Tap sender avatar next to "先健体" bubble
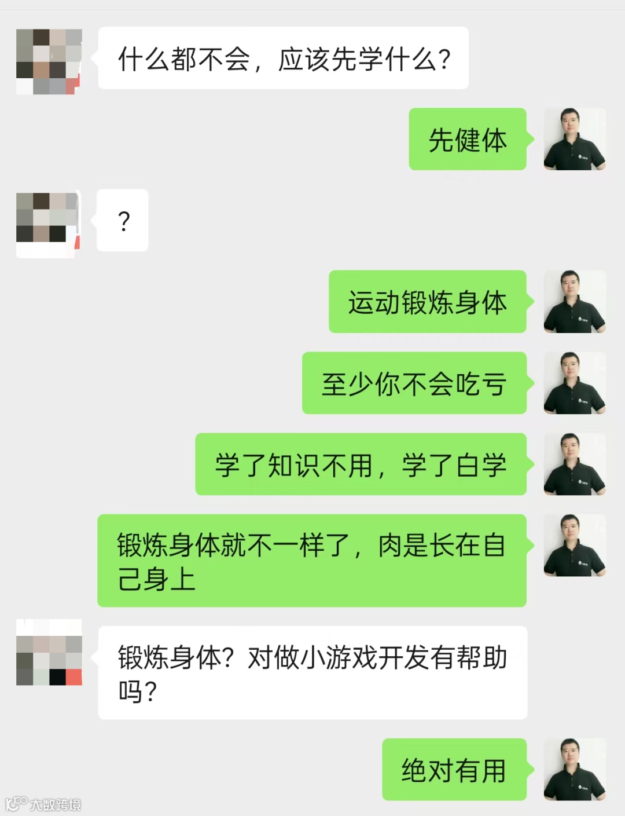The height and width of the screenshot is (816, 625). pyautogui.click(x=575, y=139)
